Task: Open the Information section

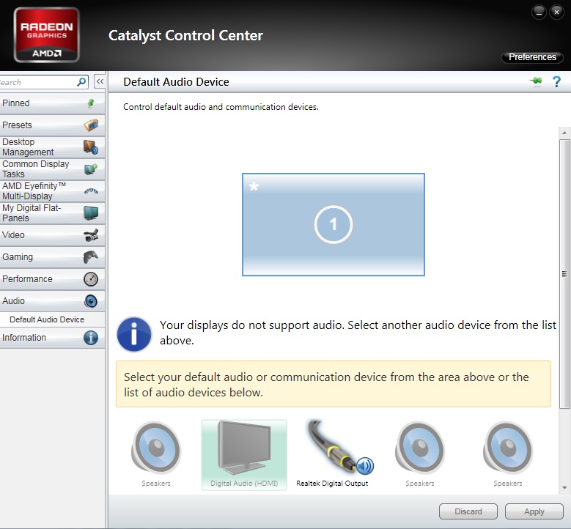Action: click(51, 338)
